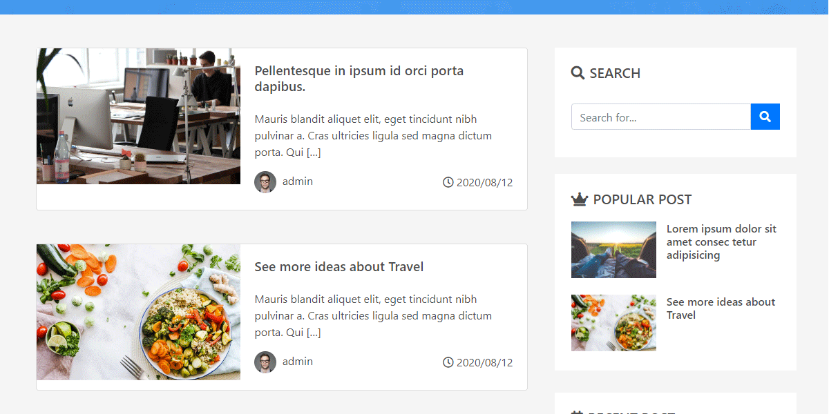Click the crown icon beside POPULAR POST
This screenshot has width=829, height=414.
[x=579, y=199]
